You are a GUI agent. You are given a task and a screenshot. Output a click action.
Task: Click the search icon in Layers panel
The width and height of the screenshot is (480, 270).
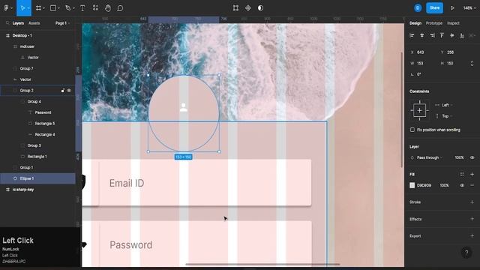click(7, 23)
